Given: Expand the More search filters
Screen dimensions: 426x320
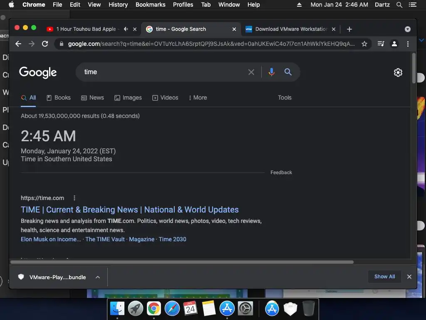Looking at the screenshot, I should (198, 97).
